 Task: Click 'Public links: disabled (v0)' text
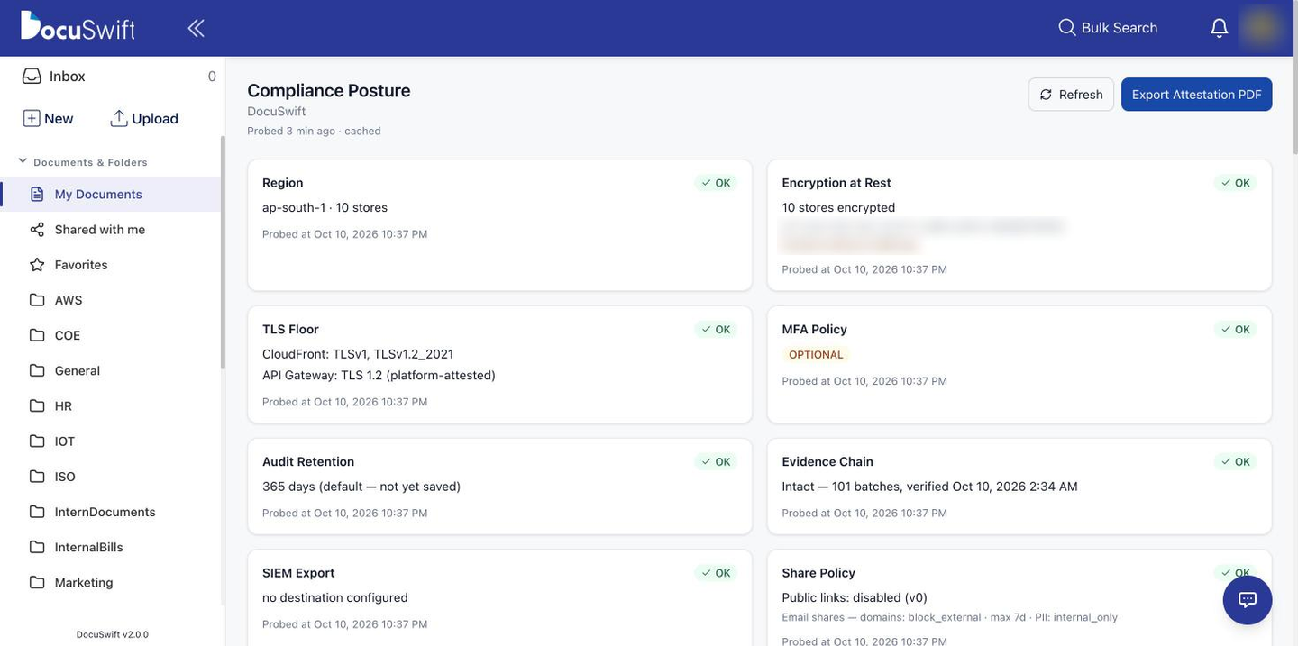pyautogui.click(x=855, y=597)
